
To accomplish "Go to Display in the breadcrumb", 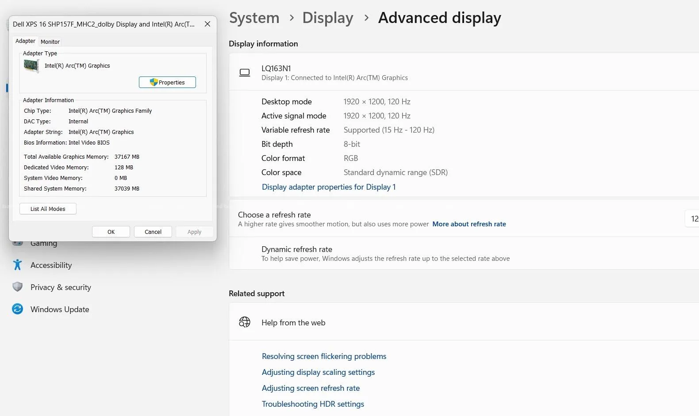I will [328, 18].
